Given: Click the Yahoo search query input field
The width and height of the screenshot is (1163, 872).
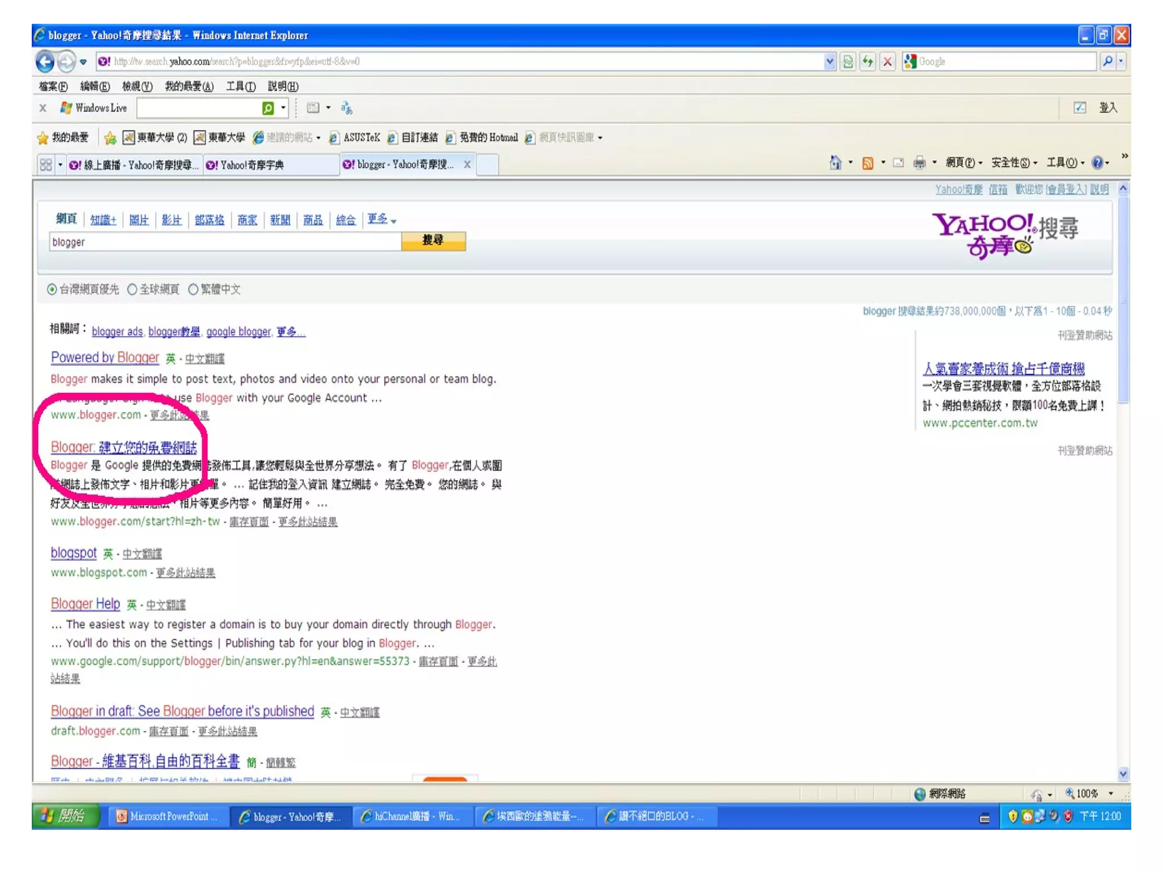Looking at the screenshot, I should (224, 242).
